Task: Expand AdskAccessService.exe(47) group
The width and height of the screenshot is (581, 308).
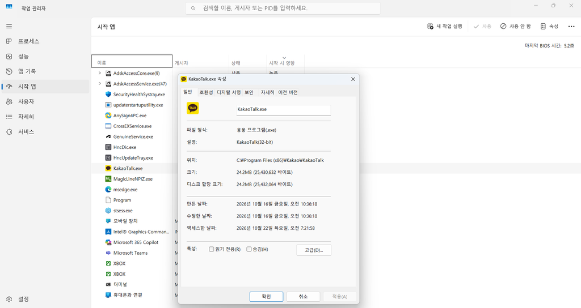Action: pyautogui.click(x=99, y=84)
